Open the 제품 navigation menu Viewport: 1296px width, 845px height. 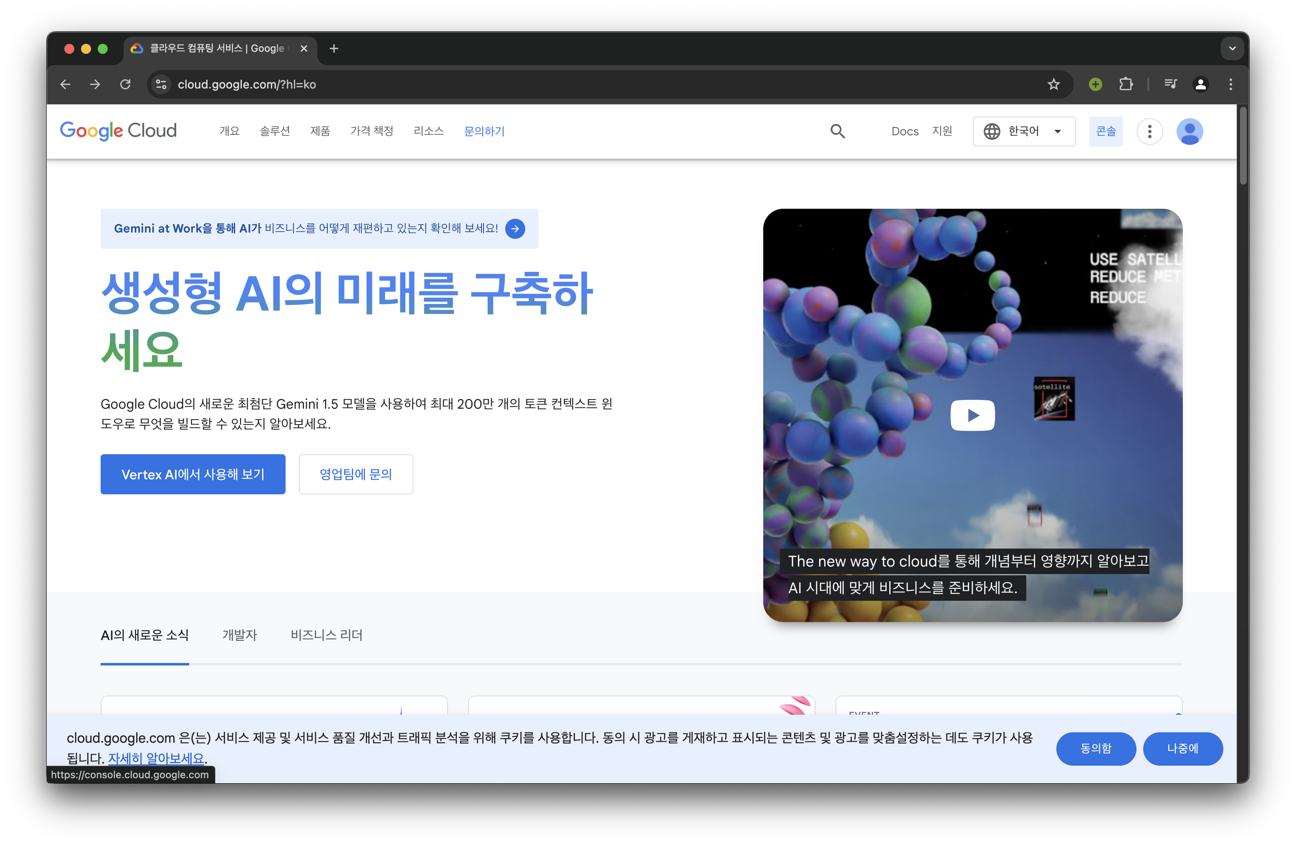click(320, 131)
